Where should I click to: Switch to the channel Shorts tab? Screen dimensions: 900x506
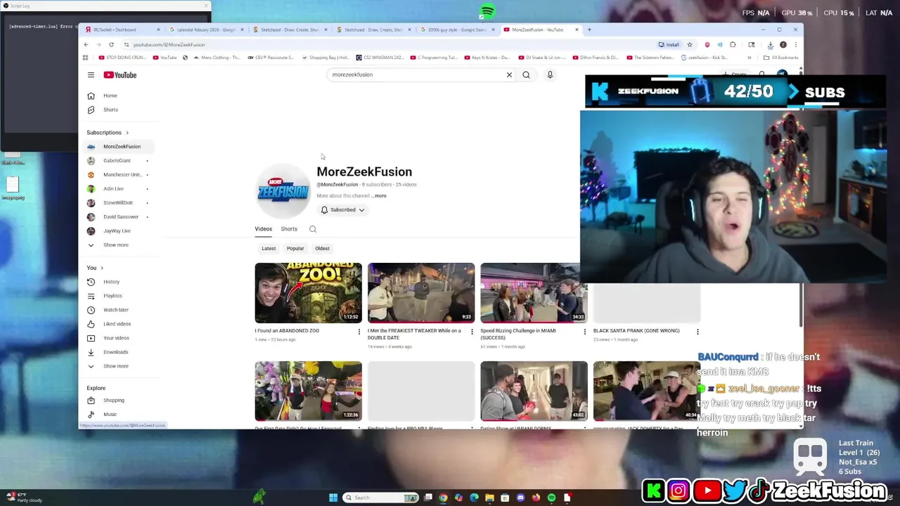289,229
